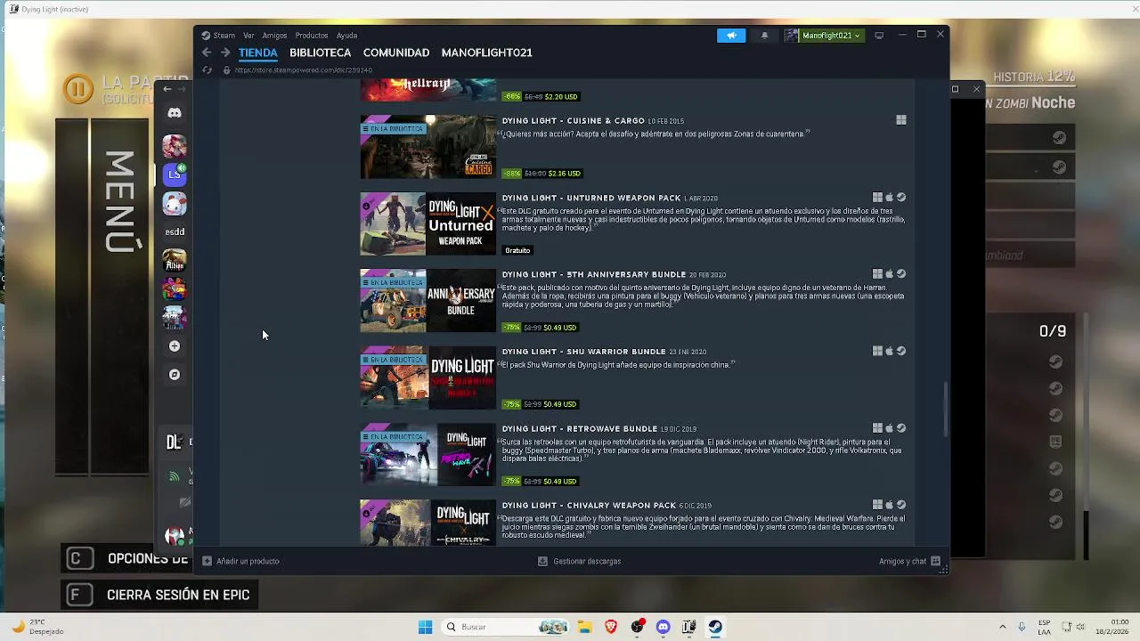Open the Windows Start button
Image resolution: width=1140 pixels, height=641 pixels.
click(x=425, y=627)
